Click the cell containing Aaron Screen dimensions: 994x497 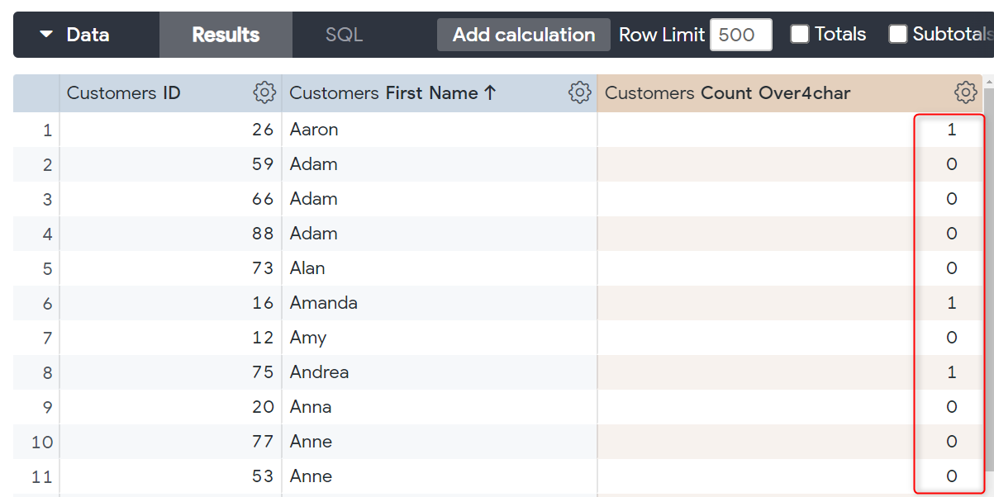pyautogui.click(x=313, y=129)
